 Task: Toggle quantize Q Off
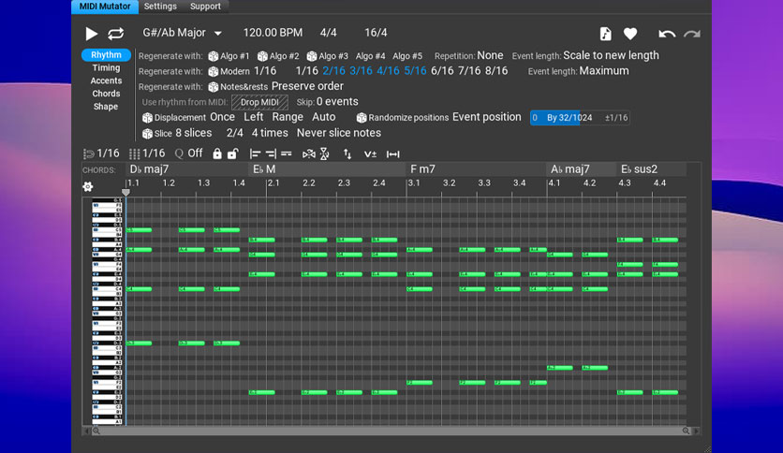[188, 153]
